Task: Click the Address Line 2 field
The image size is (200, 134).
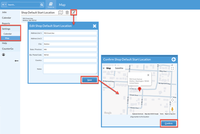Action: point(70,38)
